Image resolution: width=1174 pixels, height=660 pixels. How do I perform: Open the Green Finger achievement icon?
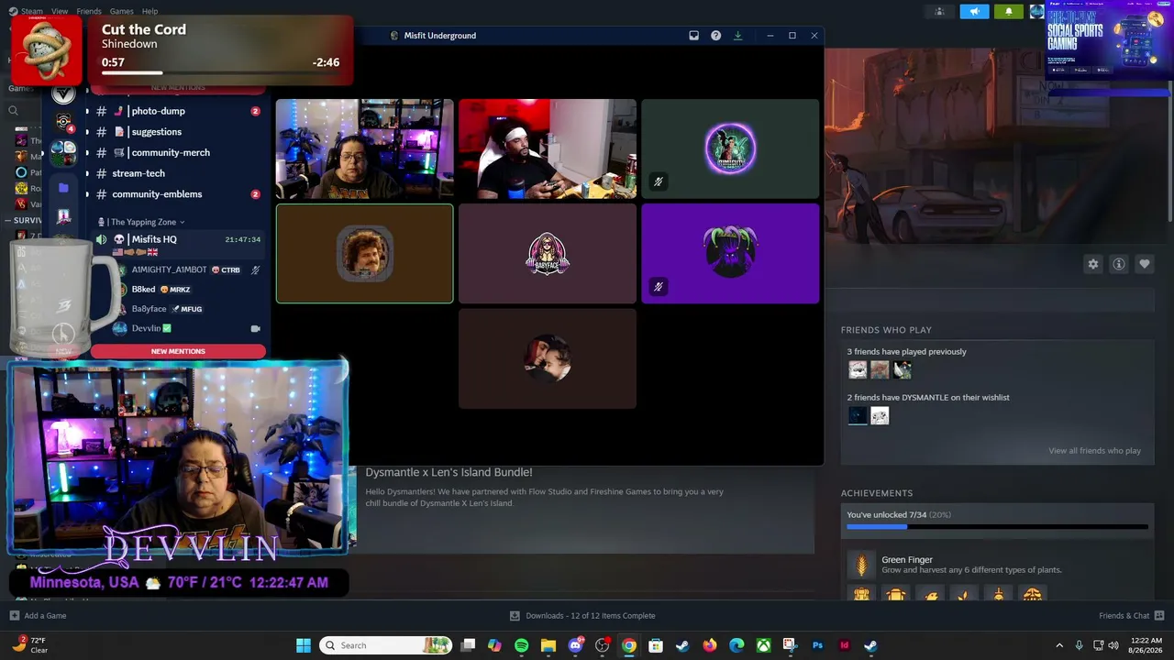point(861,565)
